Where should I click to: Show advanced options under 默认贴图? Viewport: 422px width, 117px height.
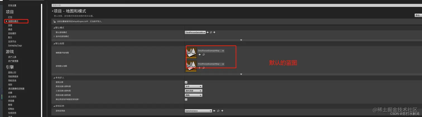click(241, 74)
